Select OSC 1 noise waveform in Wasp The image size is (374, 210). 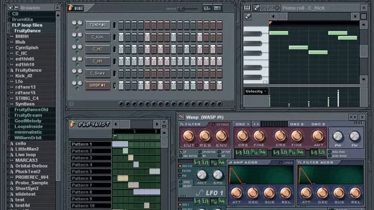[263, 152]
